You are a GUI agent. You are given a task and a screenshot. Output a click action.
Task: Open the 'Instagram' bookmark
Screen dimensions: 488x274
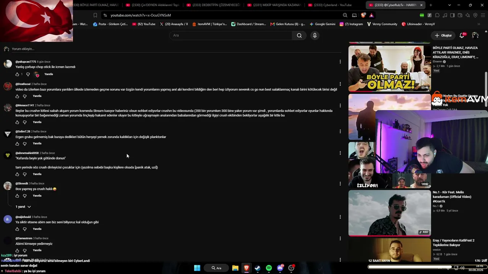pyautogui.click(x=351, y=24)
